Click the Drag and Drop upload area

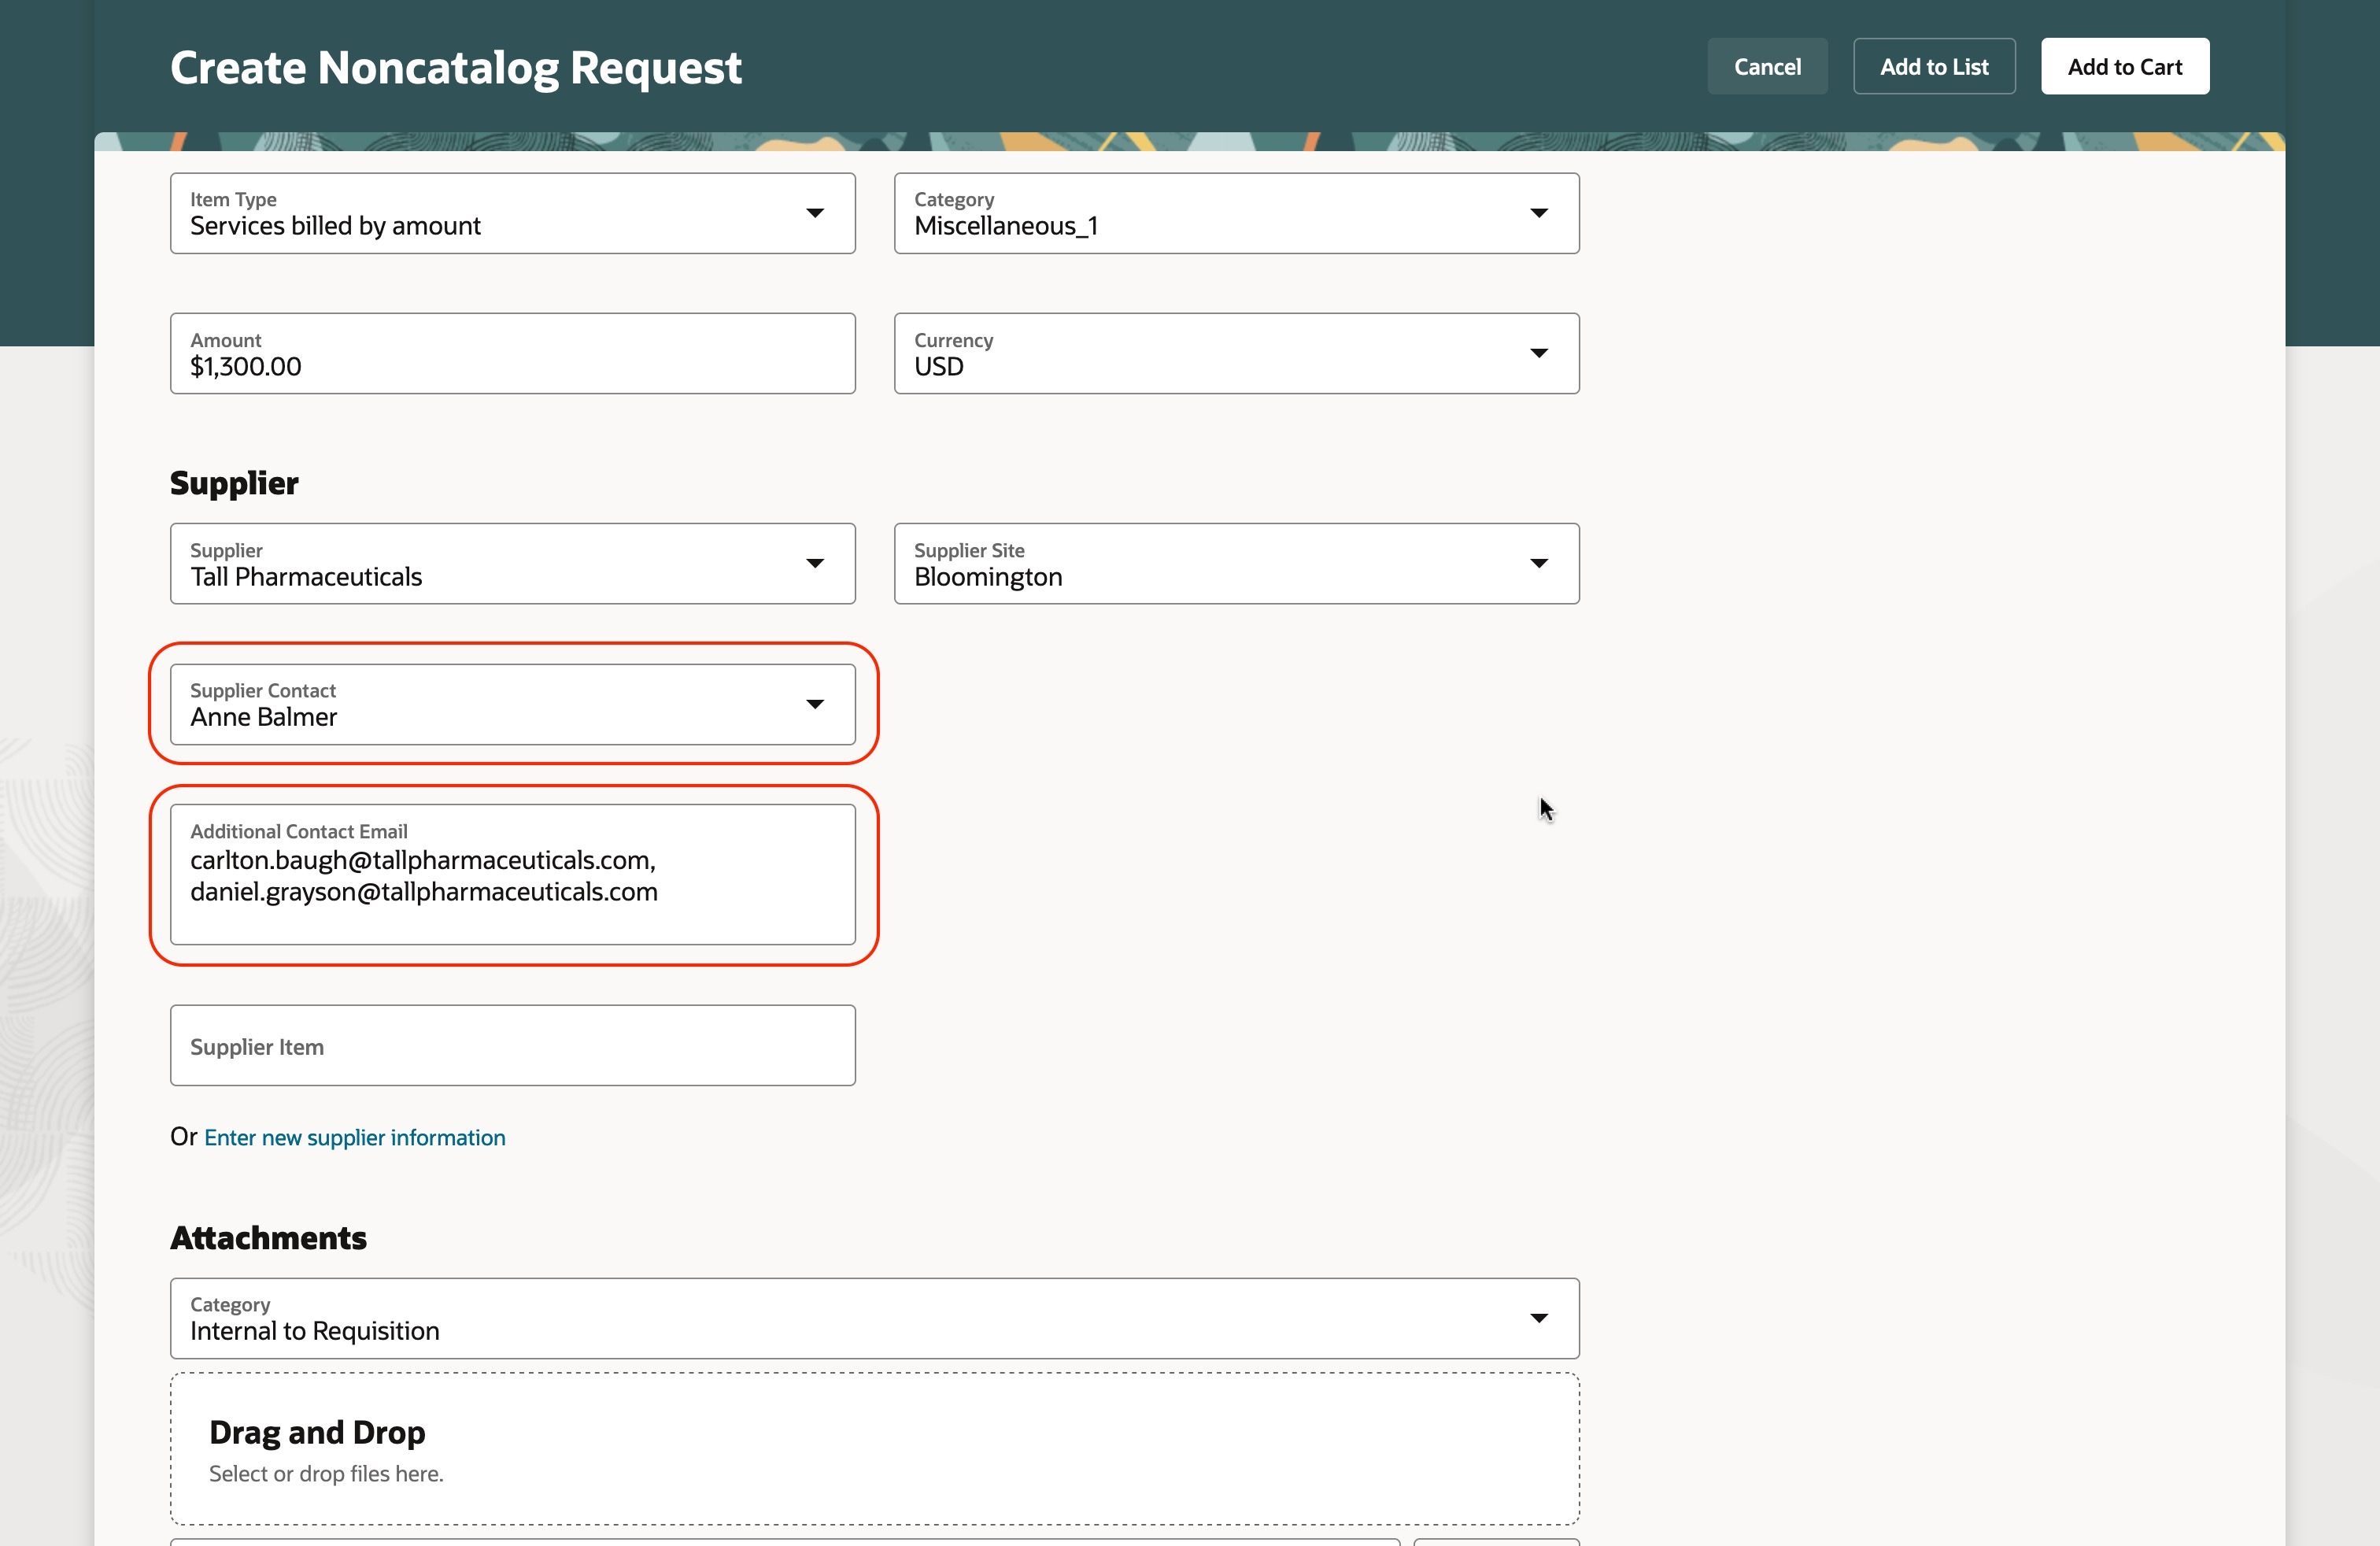pos(874,1448)
